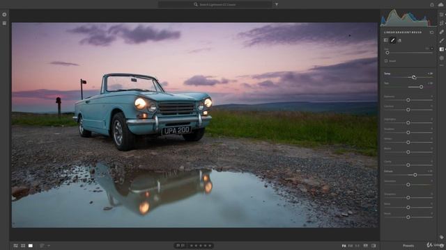This screenshot has height=250, width=446.
Task: Select 1:1 zoom level
Action: pos(357,246)
